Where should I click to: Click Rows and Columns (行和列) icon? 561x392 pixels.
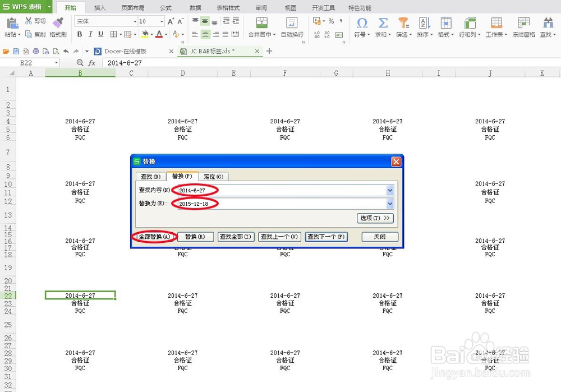point(470,23)
